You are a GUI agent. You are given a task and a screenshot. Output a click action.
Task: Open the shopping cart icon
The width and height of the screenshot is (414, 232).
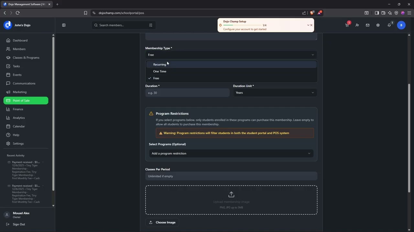pos(347,25)
